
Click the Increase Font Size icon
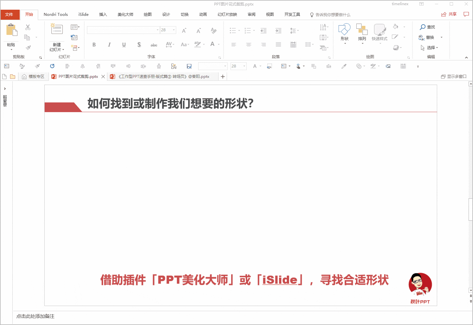184,31
